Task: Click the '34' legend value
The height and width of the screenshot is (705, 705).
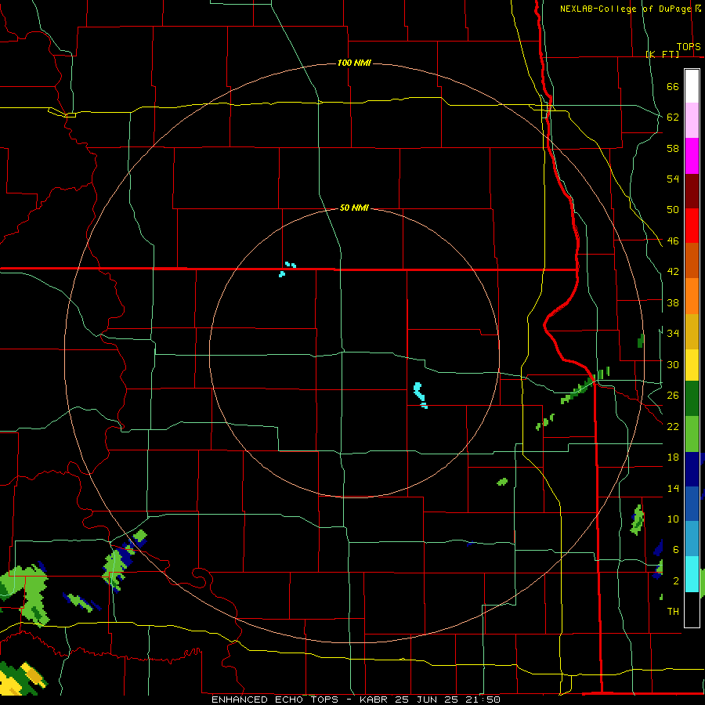Action: point(673,334)
